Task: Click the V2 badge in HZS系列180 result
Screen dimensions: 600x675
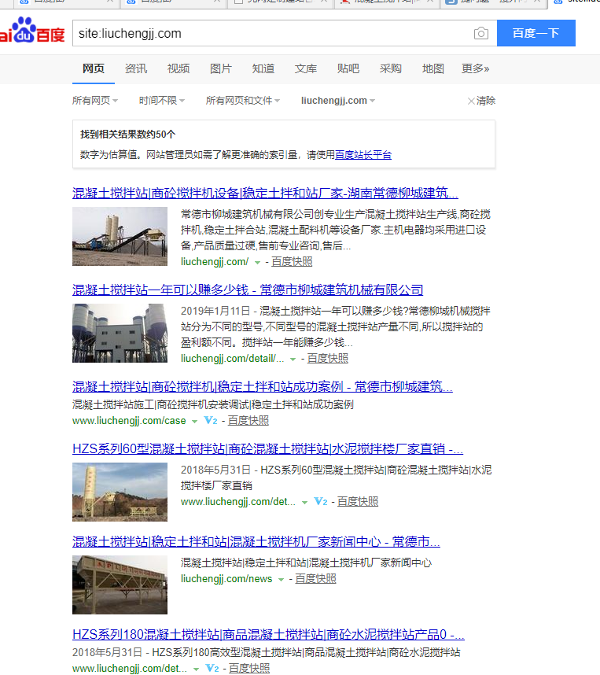Action: [212, 668]
